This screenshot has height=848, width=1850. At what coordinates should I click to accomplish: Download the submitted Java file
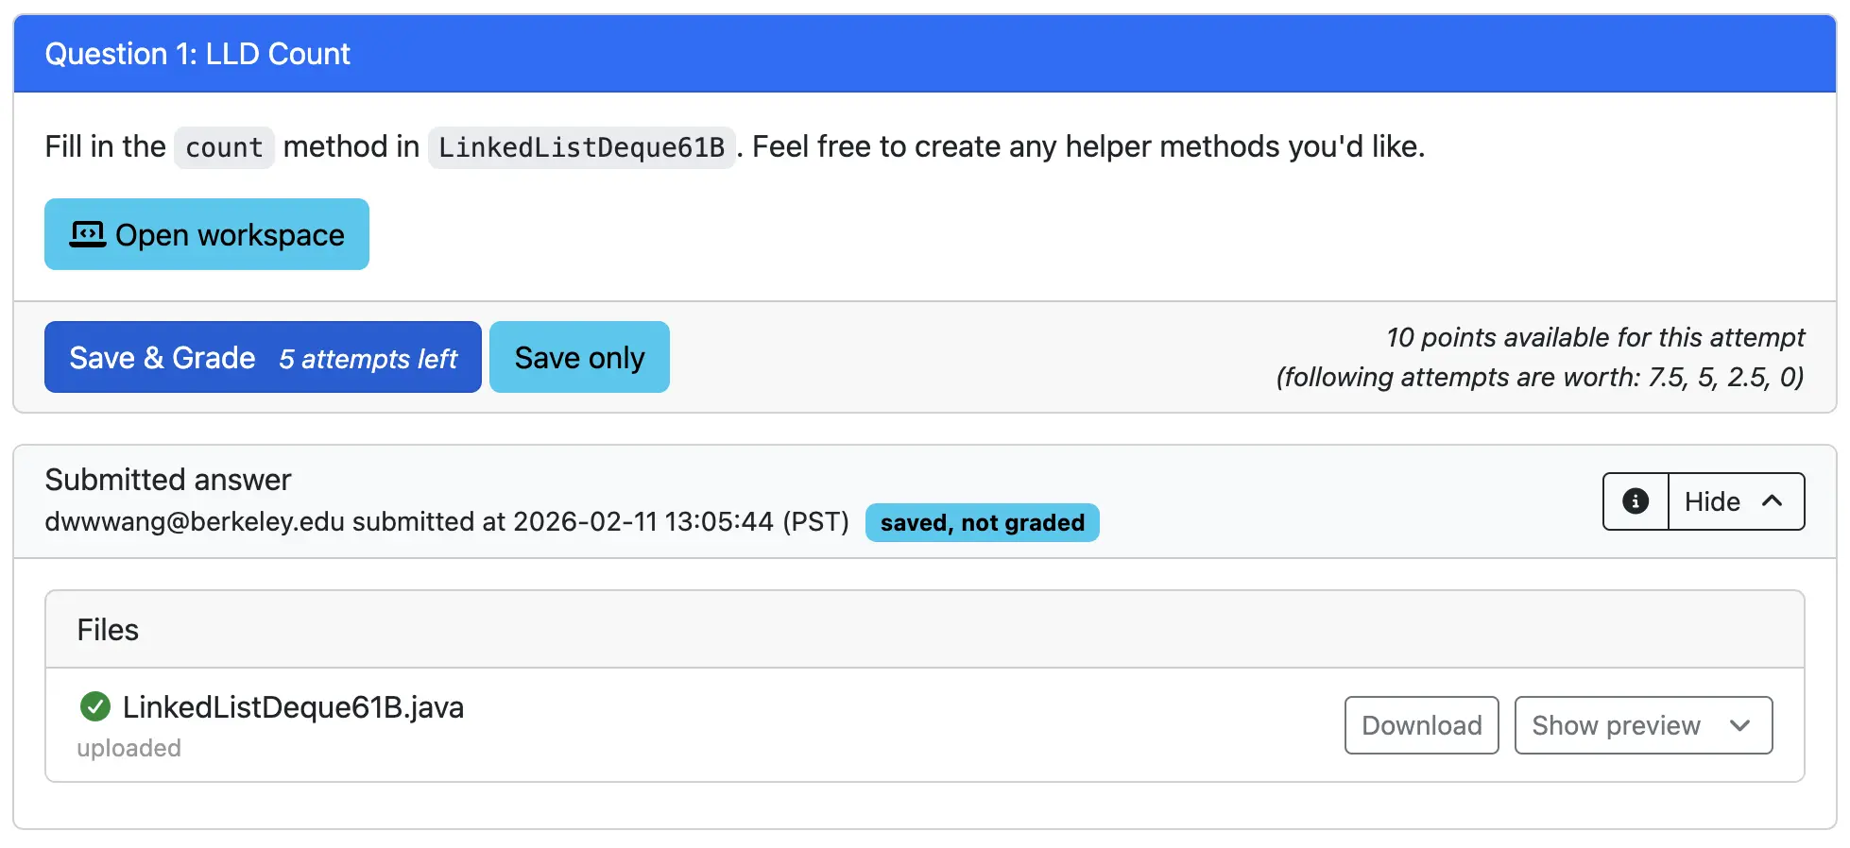pyautogui.click(x=1421, y=725)
